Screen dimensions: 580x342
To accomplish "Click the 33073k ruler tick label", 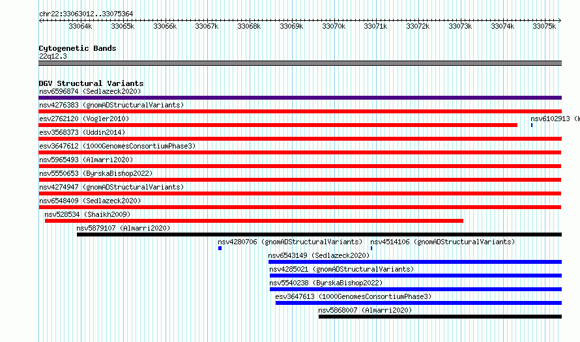I will 460,26.
